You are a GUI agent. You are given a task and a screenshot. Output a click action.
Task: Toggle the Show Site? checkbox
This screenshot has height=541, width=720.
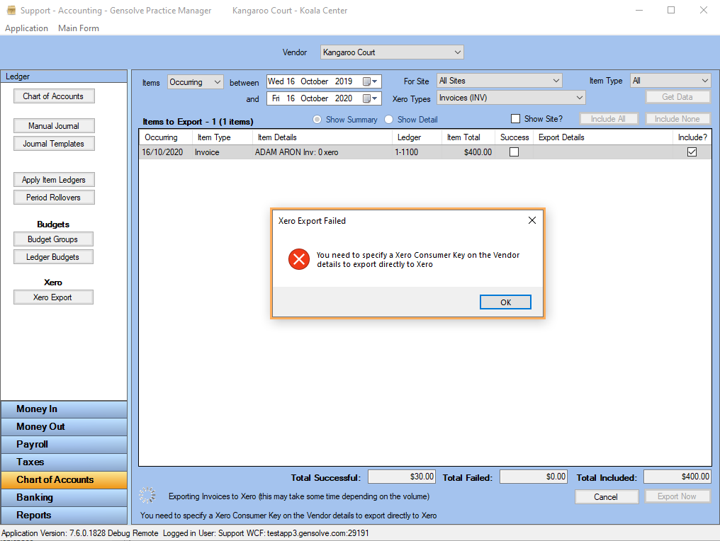516,119
